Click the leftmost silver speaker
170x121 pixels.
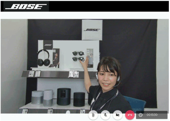(x=37, y=98)
